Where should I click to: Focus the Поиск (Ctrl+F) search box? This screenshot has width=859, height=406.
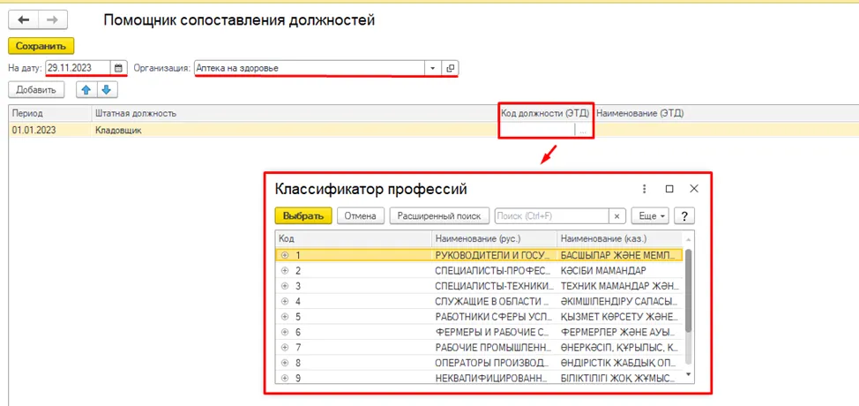pyautogui.click(x=552, y=216)
